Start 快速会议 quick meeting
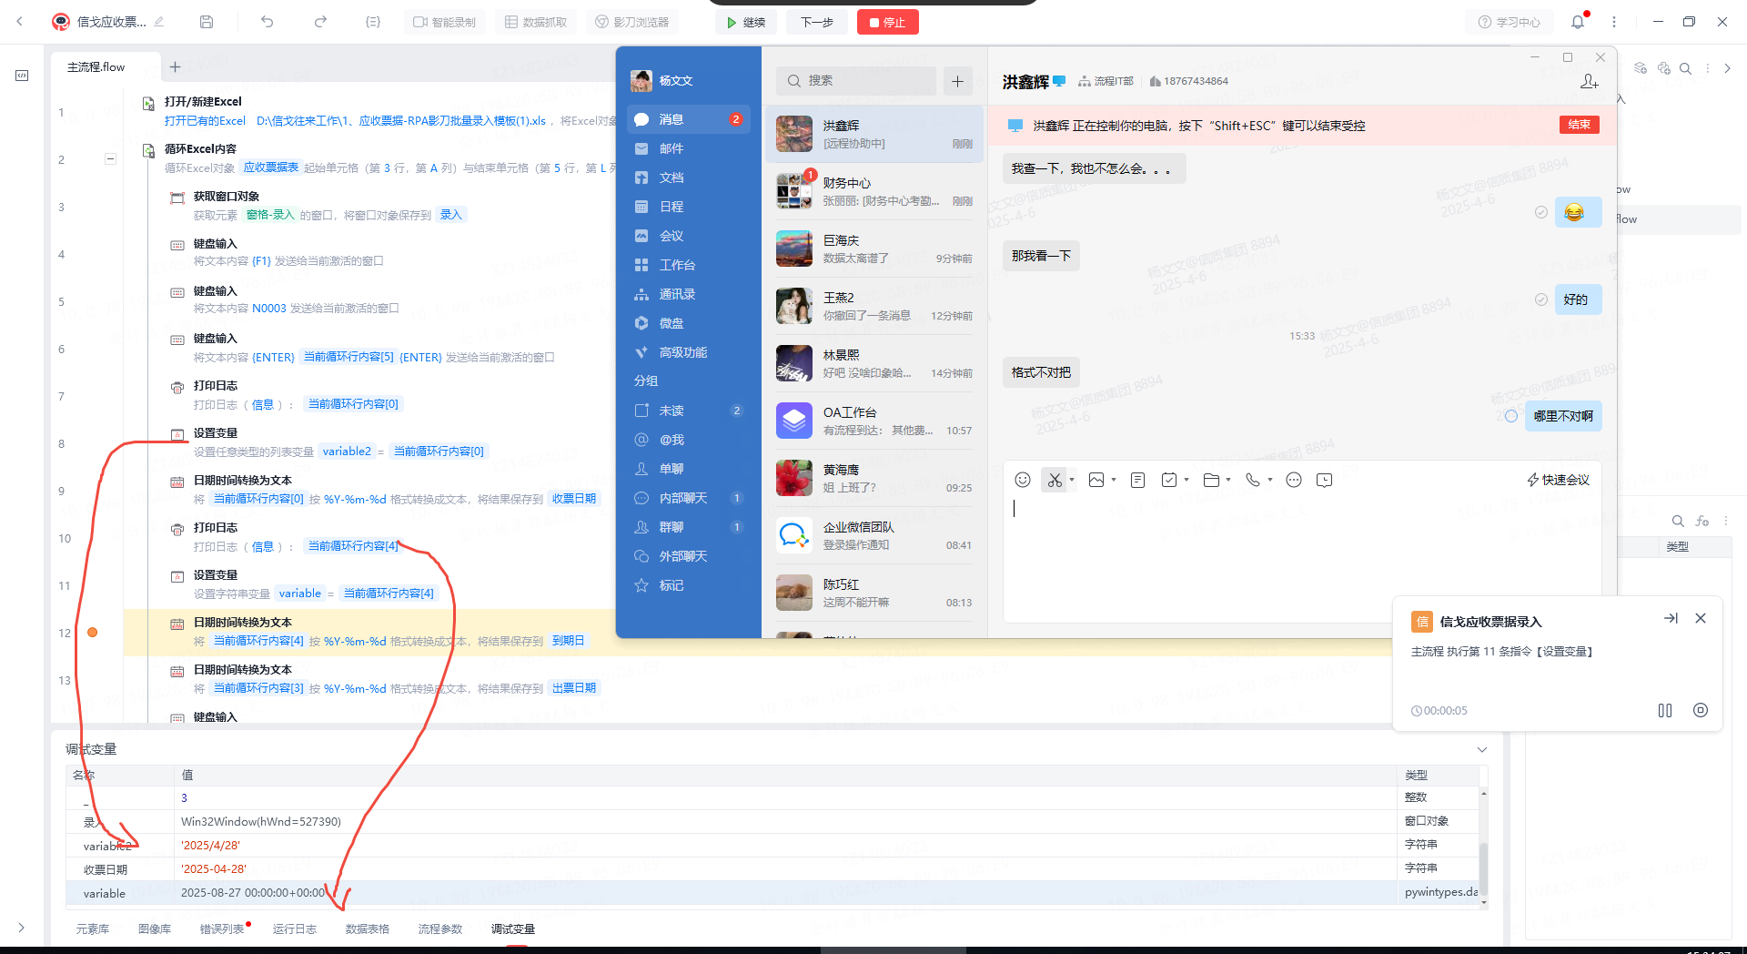This screenshot has height=954, width=1747. click(1558, 480)
